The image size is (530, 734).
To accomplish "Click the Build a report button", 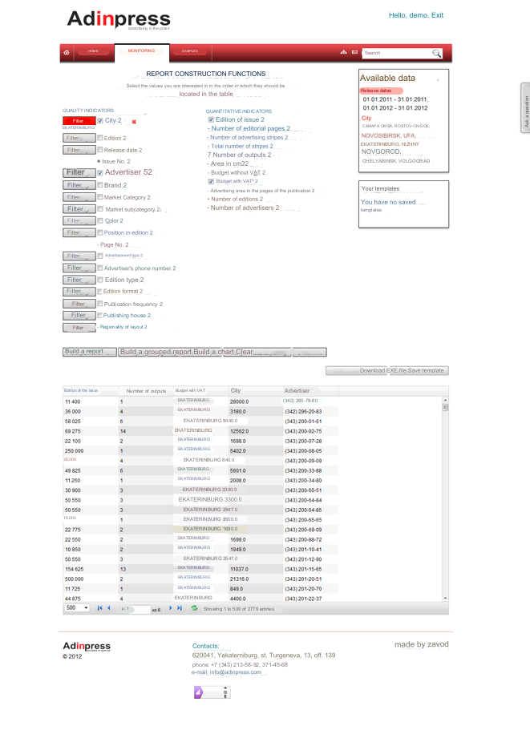I will point(90,352).
